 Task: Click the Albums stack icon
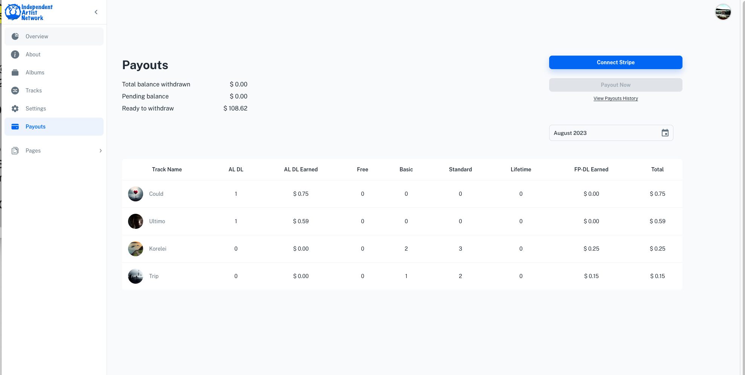coord(15,73)
